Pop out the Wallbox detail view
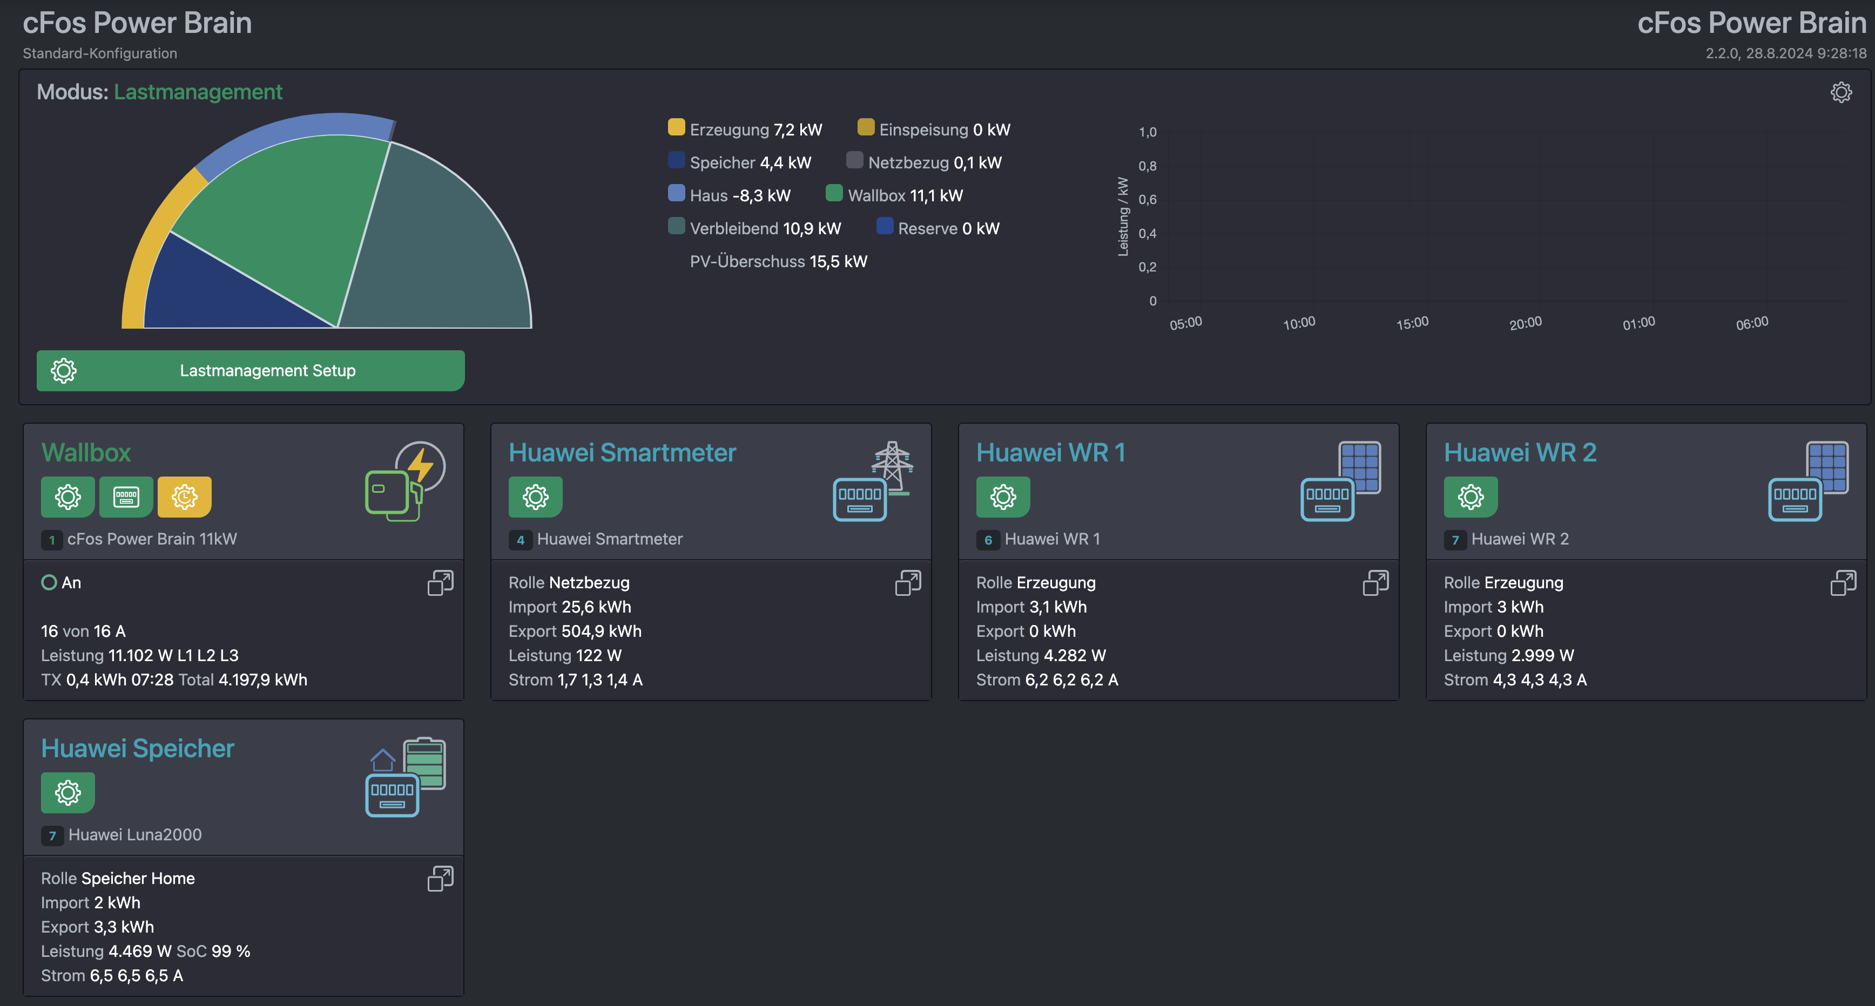This screenshot has height=1006, width=1875. click(440, 583)
